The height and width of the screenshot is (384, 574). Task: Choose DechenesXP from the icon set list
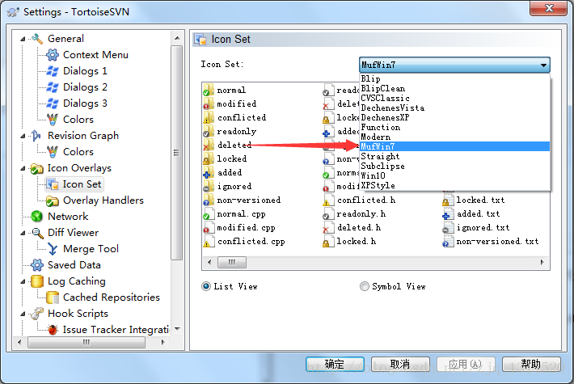[454, 117]
